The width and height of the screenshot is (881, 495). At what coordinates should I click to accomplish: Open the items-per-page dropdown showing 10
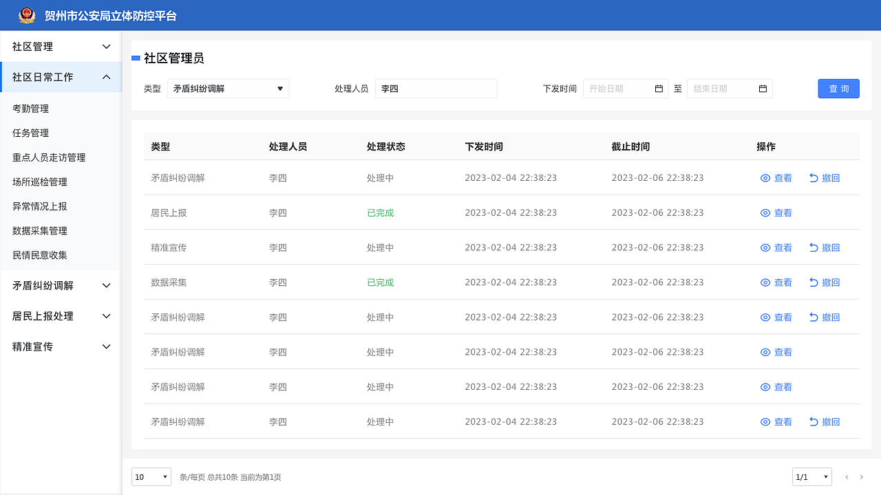pyautogui.click(x=151, y=476)
